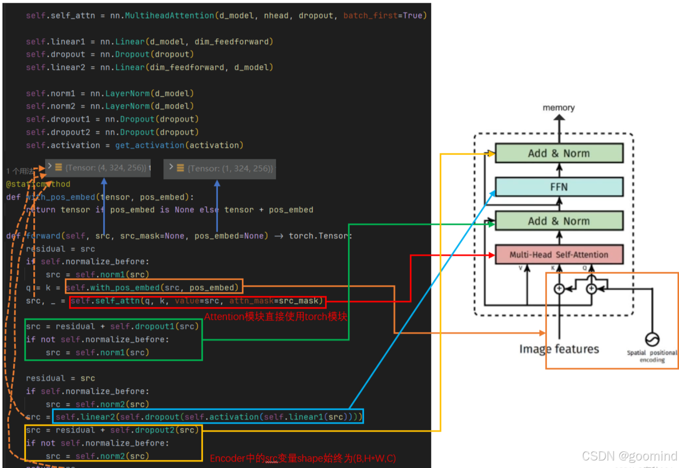Click the self.self_attn = nn.MultiheadAttention line

coord(226,15)
